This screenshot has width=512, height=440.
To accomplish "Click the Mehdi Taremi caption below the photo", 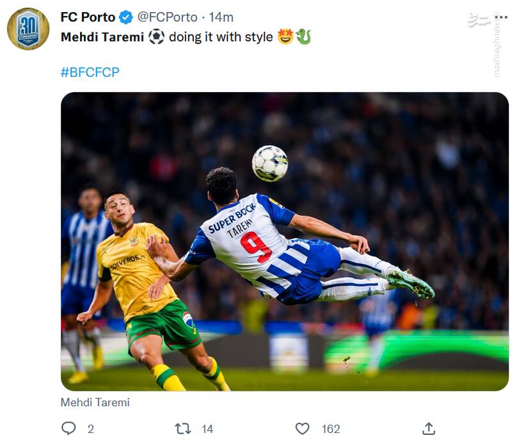I will [x=95, y=403].
